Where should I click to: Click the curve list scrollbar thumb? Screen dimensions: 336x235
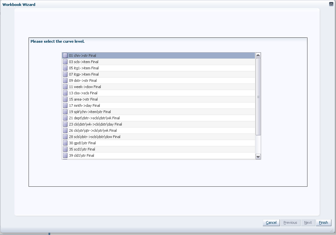[258, 97]
